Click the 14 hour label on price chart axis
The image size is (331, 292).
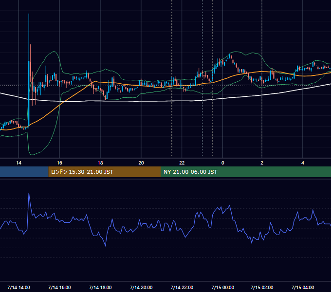[19, 163]
